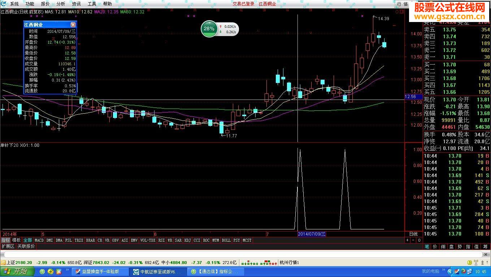491x277 pixels.
Task: Select the CR indicator
Action: click(100, 240)
